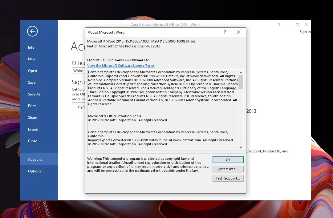Open the Print page
Image resolution: width=333 pixels, height=218 pixels.
pyautogui.click(x=32, y=106)
